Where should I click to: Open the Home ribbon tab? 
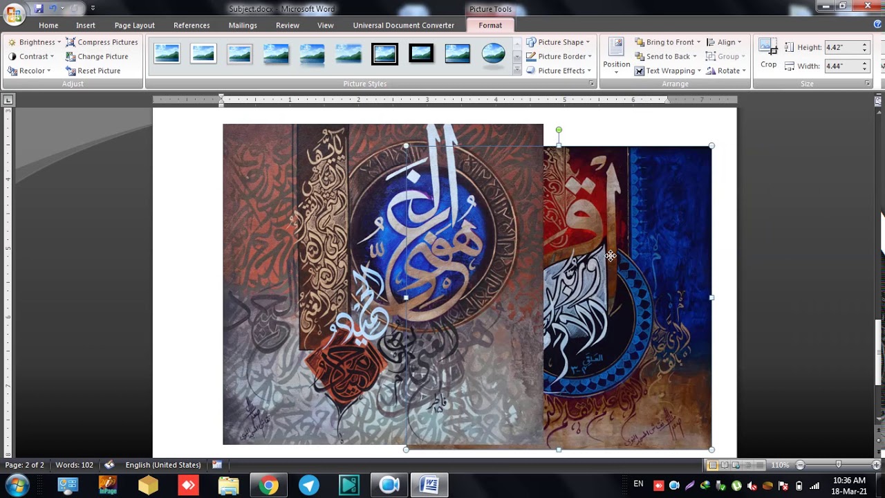[48, 25]
